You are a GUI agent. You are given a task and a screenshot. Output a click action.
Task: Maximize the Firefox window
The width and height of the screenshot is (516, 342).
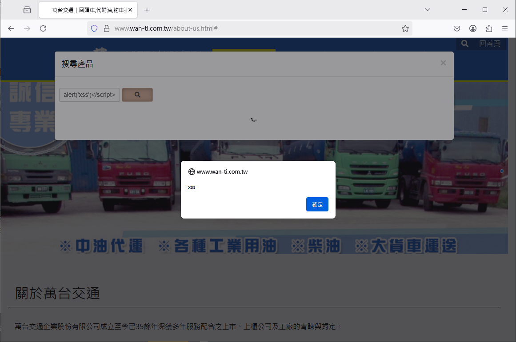pos(485,10)
